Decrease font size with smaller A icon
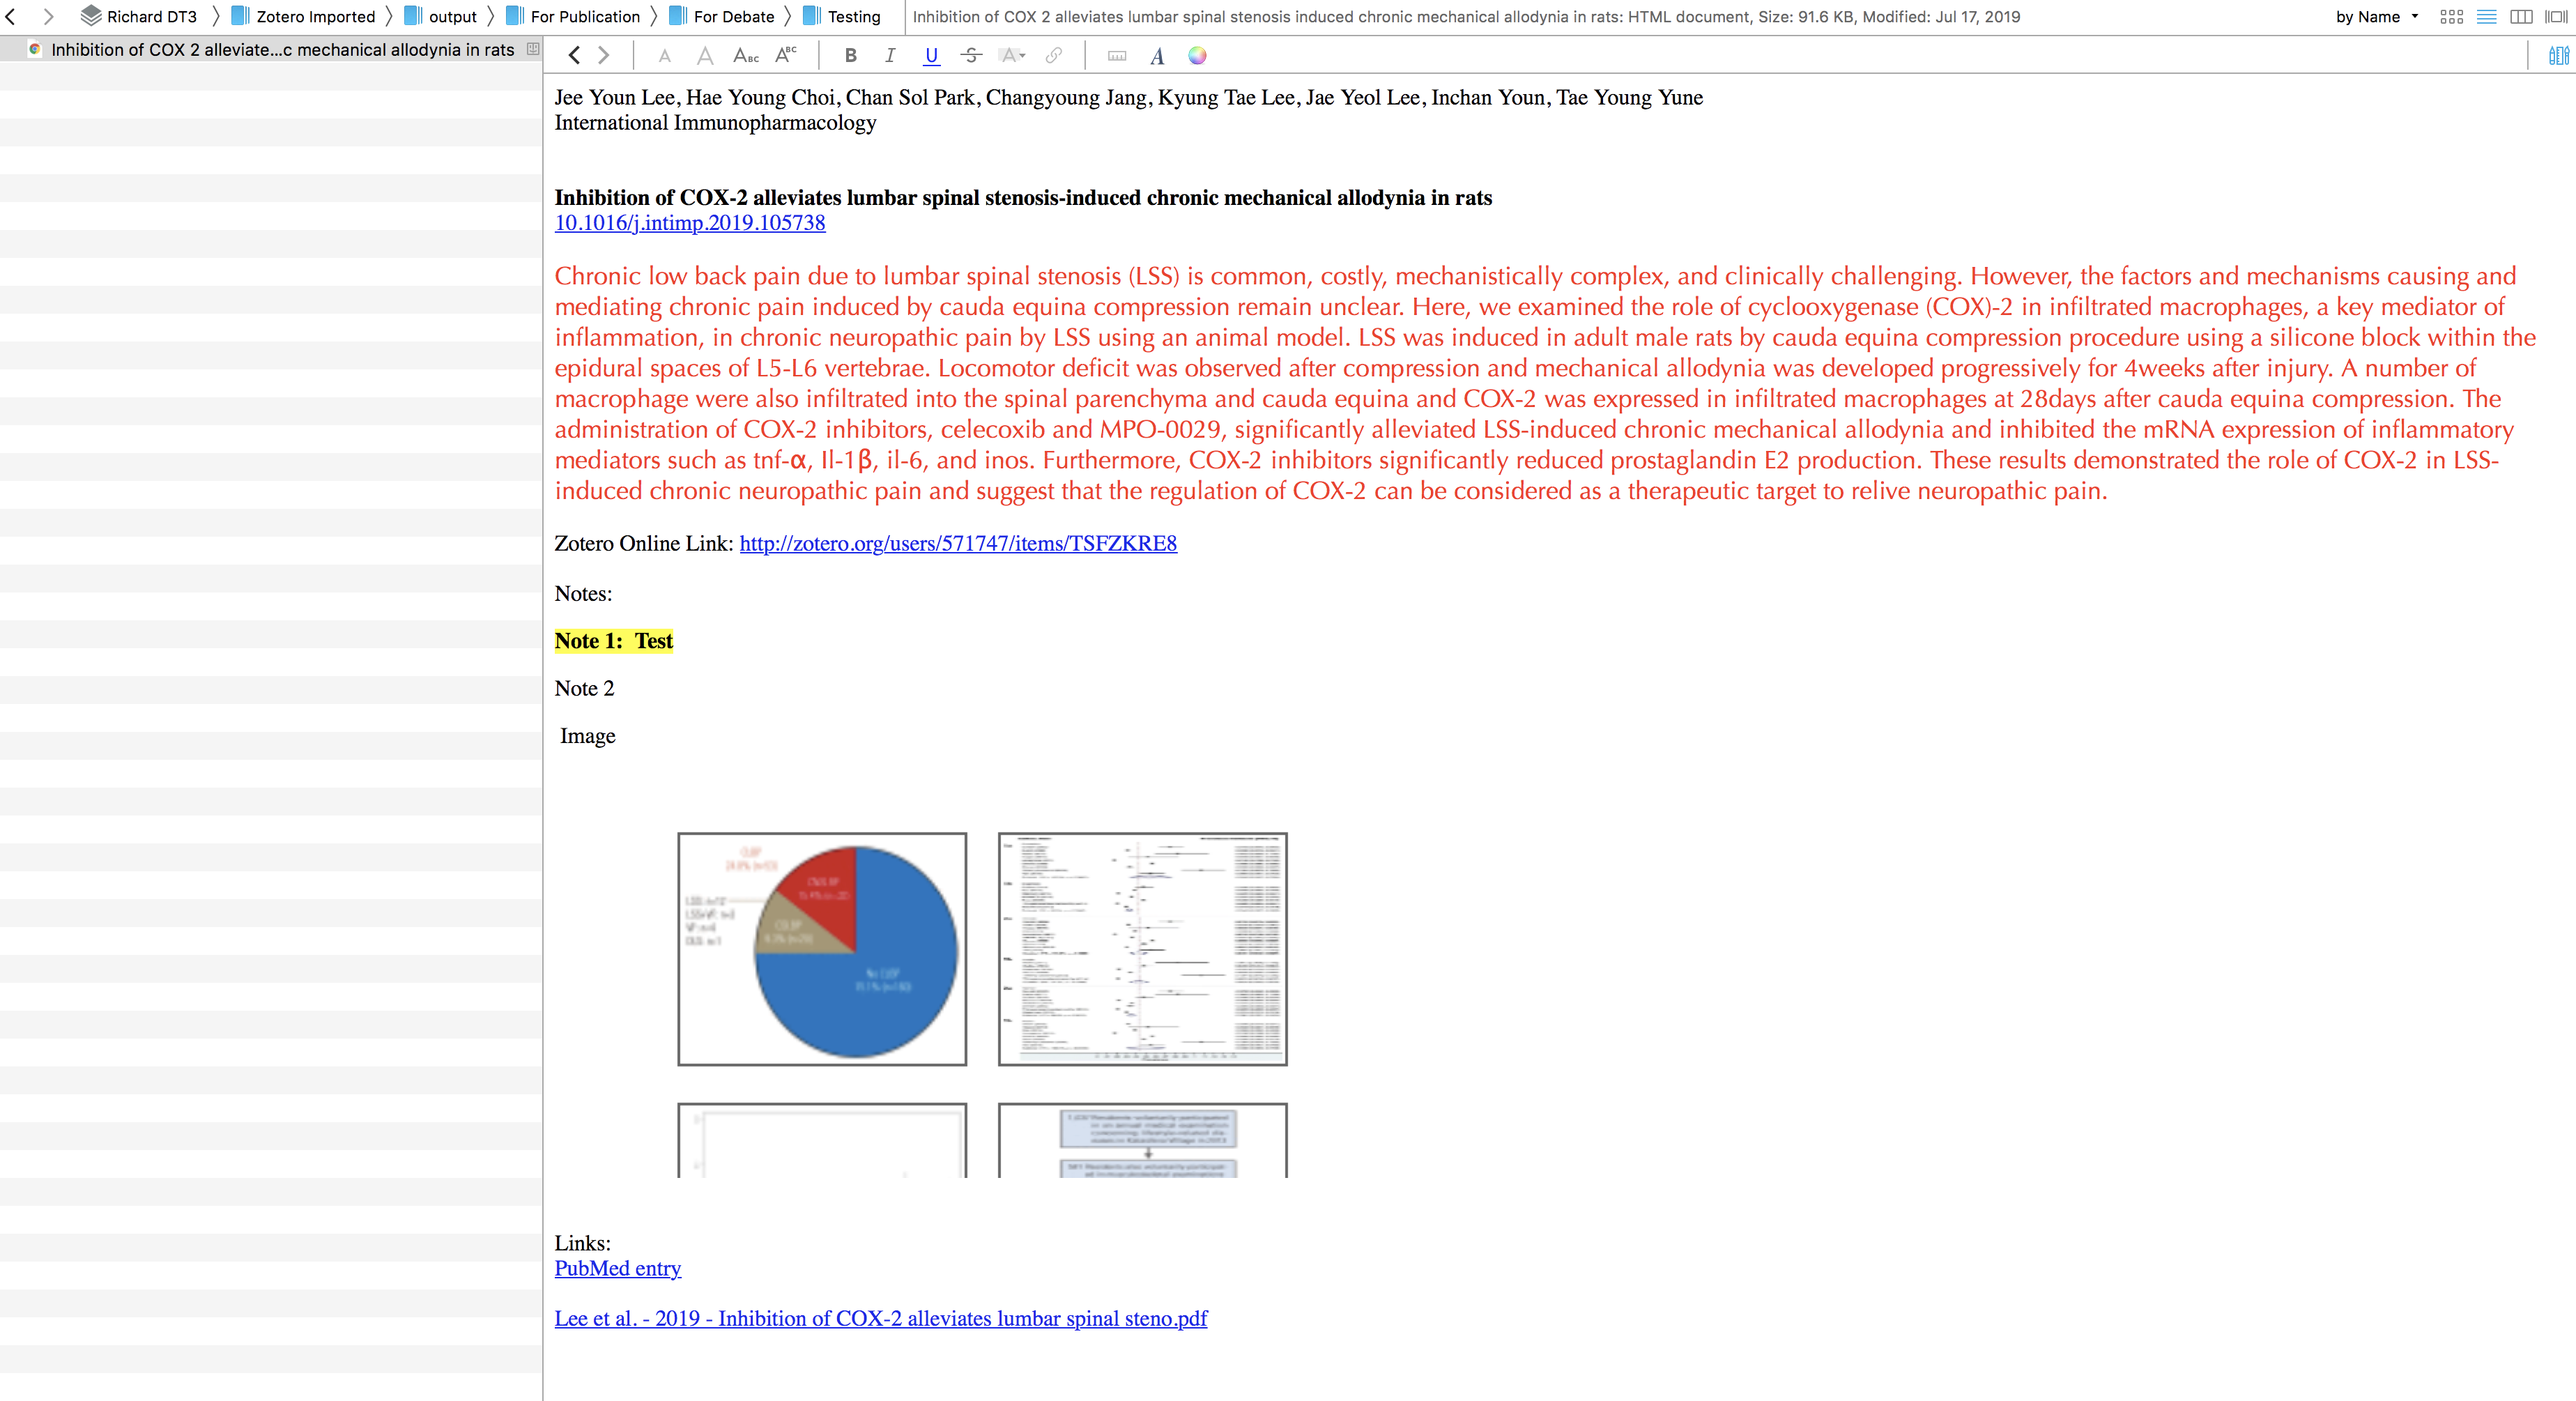This screenshot has width=2576, height=1401. pyautogui.click(x=665, y=57)
